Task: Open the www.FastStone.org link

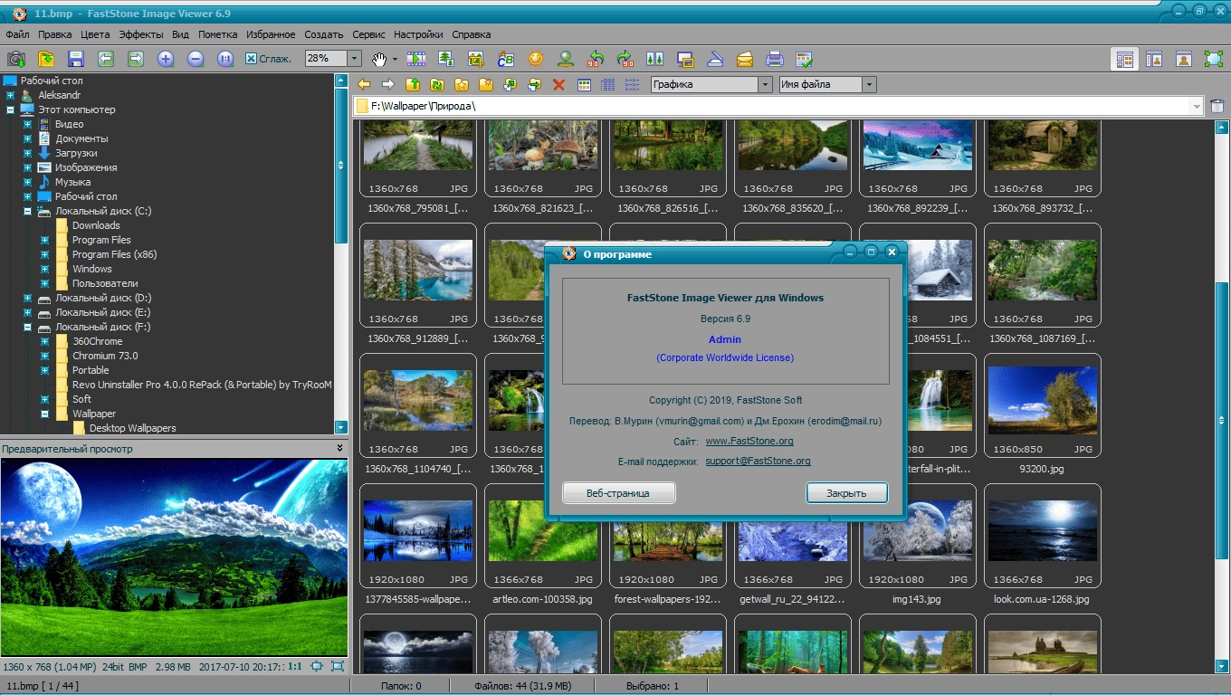Action: [x=749, y=441]
